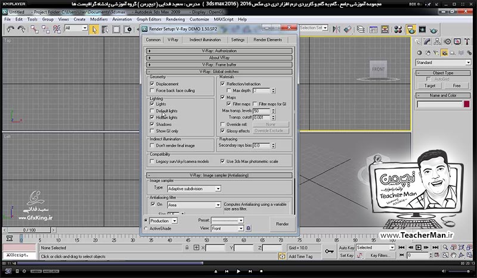
Task: Click the Zoom magnifier viewport icon
Action: 445,247
